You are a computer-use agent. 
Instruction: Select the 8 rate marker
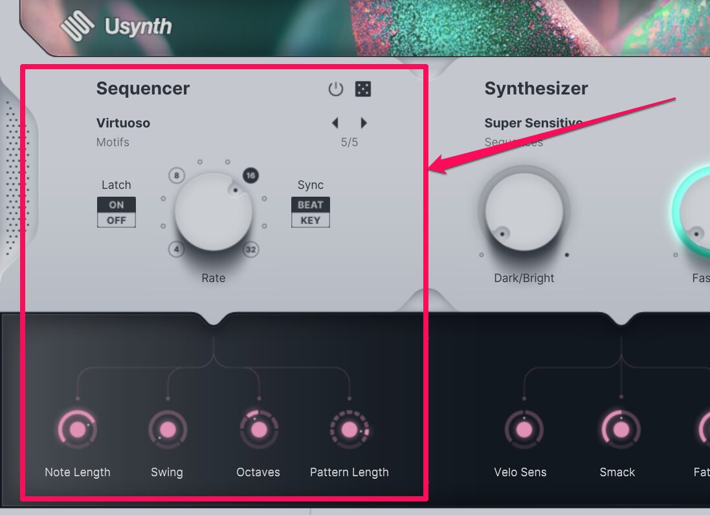click(x=177, y=175)
